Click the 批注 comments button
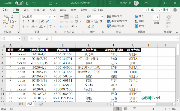180x111 pixels. pyautogui.click(x=164, y=10)
